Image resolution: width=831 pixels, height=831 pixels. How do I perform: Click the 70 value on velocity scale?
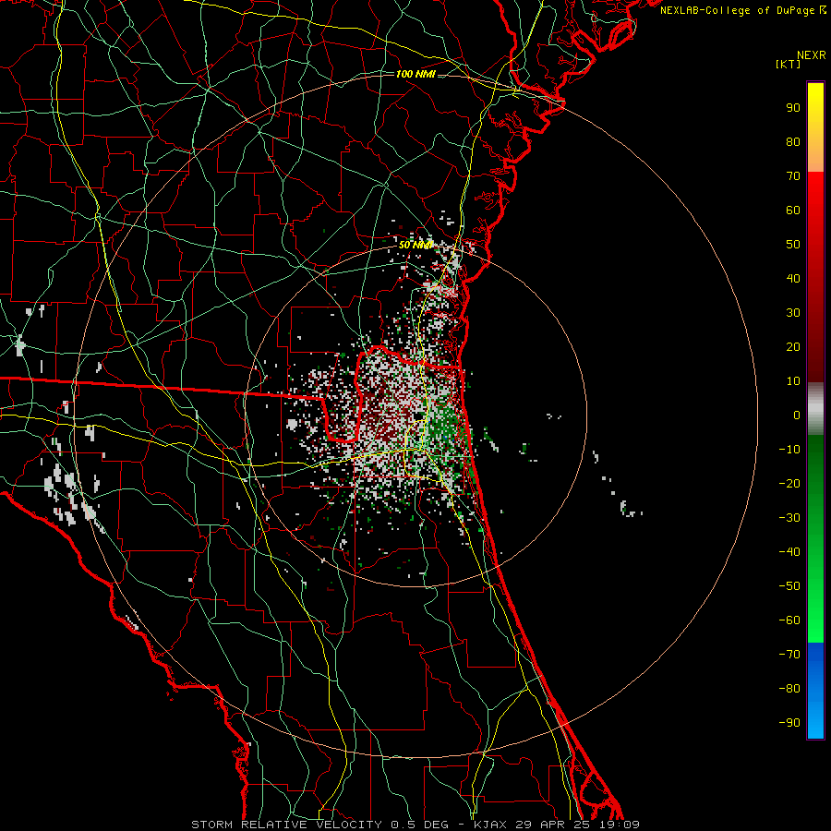pyautogui.click(x=793, y=176)
